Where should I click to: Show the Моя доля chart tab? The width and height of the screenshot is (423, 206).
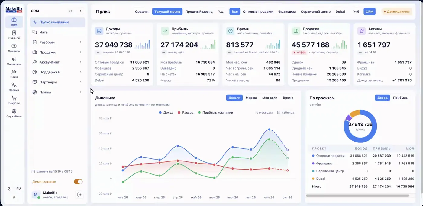pos(270,98)
